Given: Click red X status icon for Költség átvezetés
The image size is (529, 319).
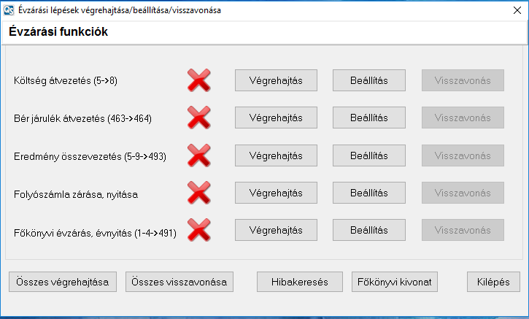Looking at the screenshot, I should coord(199,80).
